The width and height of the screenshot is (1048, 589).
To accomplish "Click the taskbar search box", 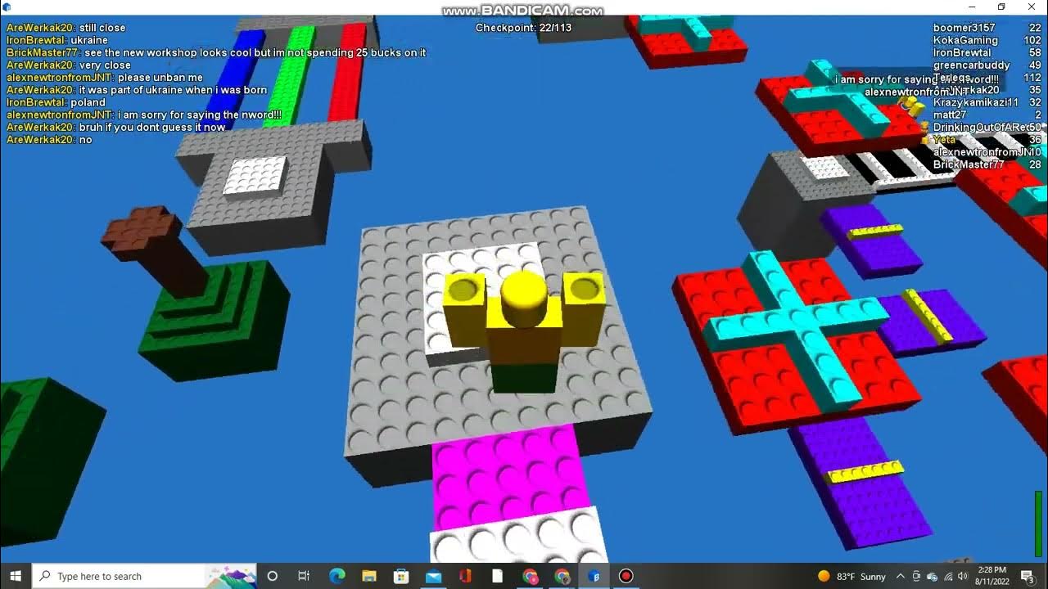I will (144, 576).
